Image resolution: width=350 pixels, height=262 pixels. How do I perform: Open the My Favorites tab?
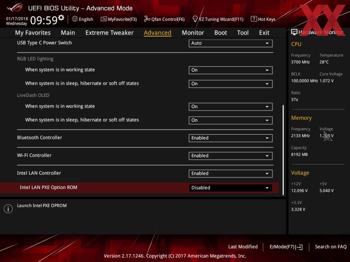(33, 33)
